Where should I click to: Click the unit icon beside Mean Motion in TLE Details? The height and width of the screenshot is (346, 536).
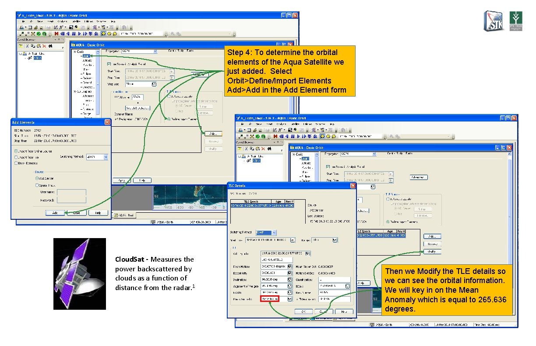click(x=290, y=266)
